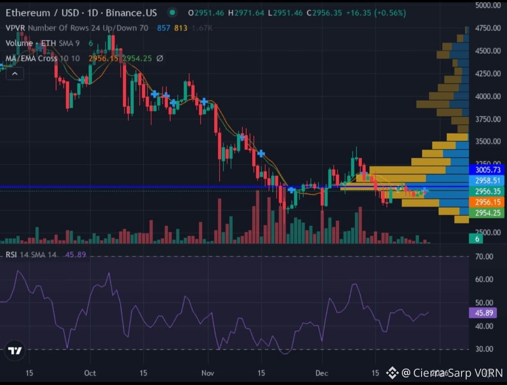Click the RSI 30.00 scale label
This screenshot has width=507, height=385.
coord(484,349)
